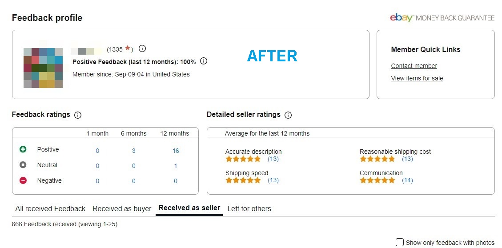The image size is (502, 248).
Task: Open Detailed seller ratings info icon
Action: (288, 115)
